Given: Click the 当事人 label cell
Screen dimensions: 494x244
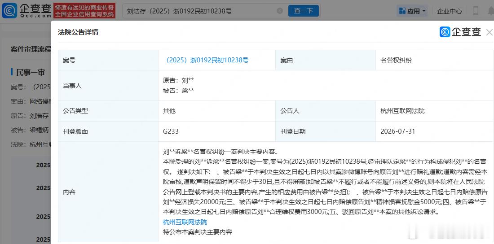Looking at the screenshot, I should [108, 86].
